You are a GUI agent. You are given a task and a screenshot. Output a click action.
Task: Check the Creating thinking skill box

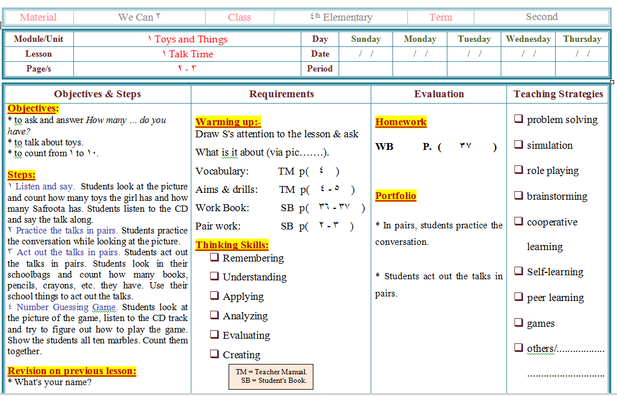[214, 354]
